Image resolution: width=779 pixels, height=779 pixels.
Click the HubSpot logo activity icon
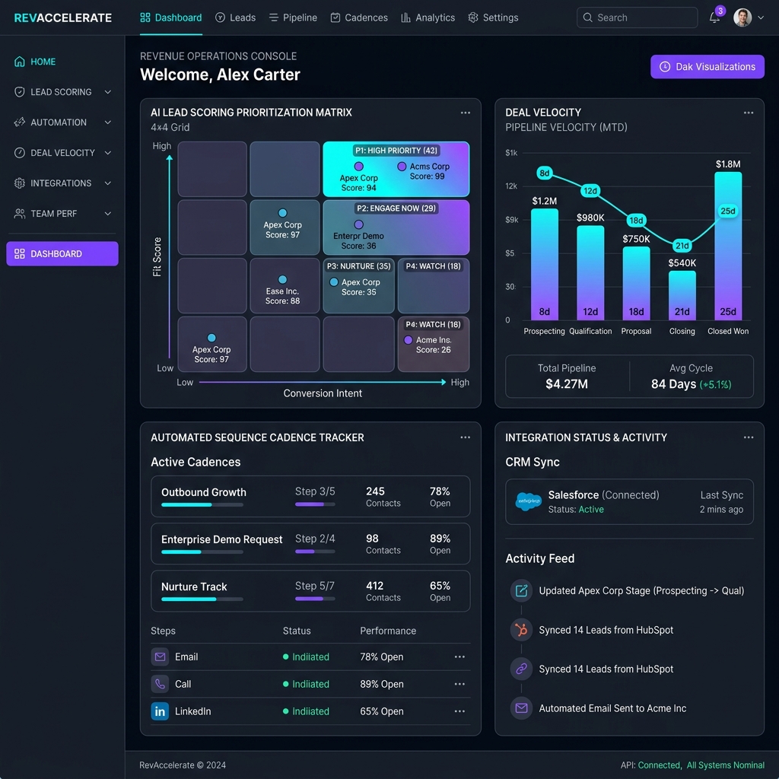click(x=521, y=630)
